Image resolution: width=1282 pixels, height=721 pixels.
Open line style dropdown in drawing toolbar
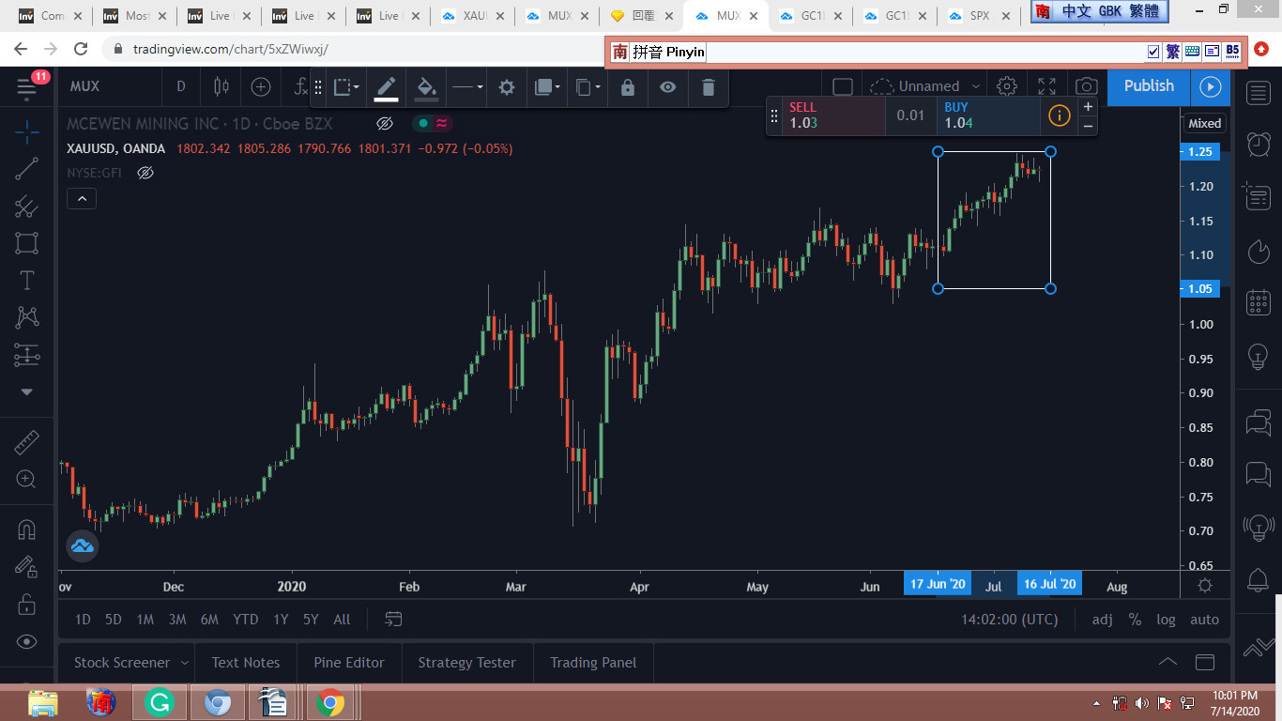tap(466, 87)
